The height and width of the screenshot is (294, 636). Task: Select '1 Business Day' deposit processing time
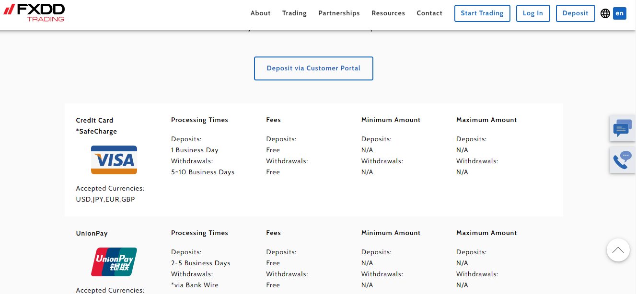195,150
